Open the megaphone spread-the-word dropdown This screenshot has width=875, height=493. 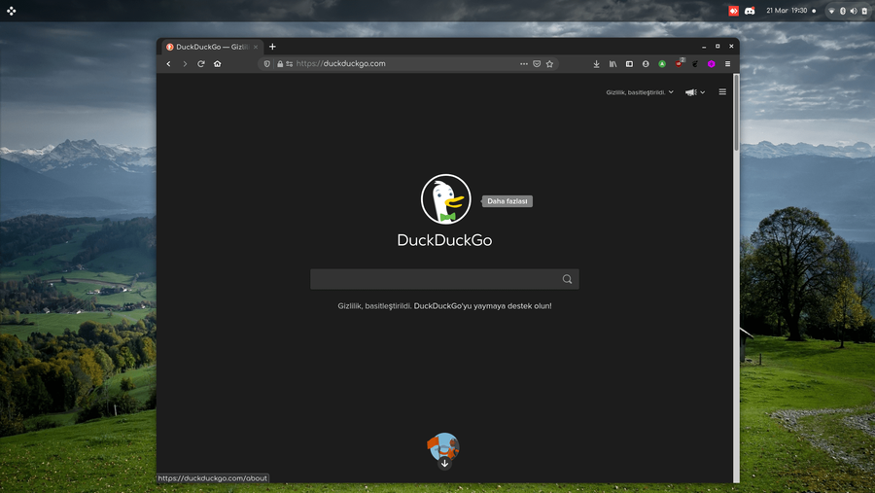(695, 92)
